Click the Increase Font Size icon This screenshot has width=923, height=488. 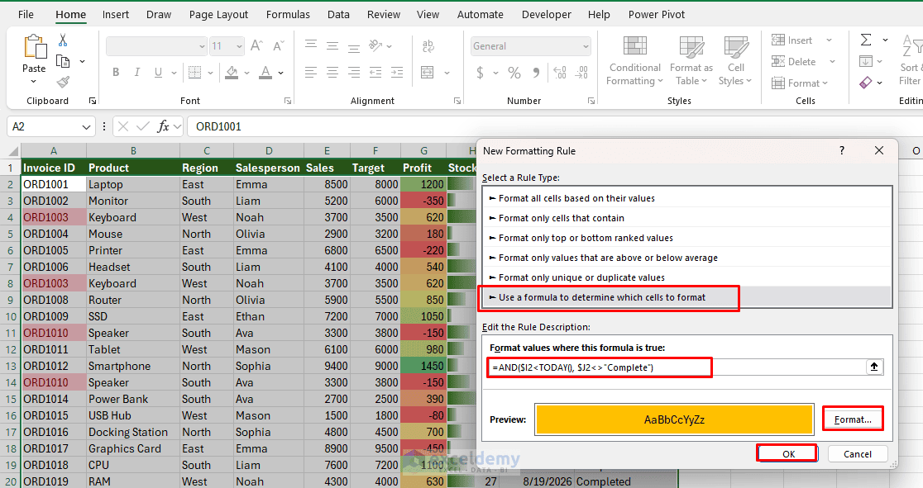(256, 46)
